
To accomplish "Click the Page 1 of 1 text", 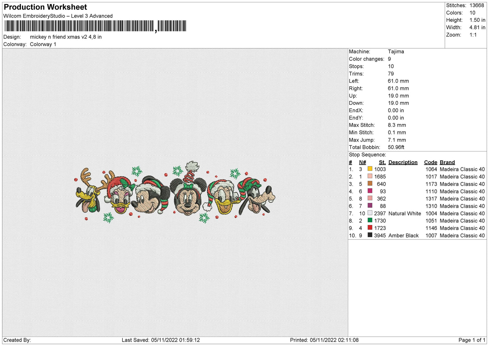I will [472, 340].
